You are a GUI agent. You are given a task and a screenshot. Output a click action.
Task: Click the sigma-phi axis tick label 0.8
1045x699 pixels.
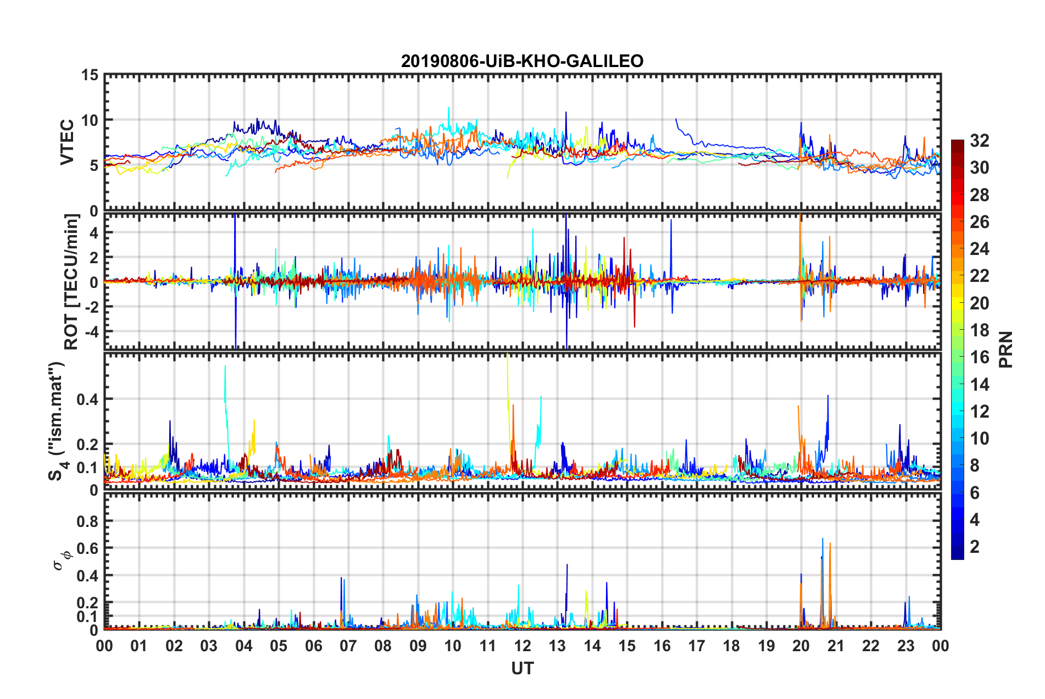pyautogui.click(x=88, y=521)
